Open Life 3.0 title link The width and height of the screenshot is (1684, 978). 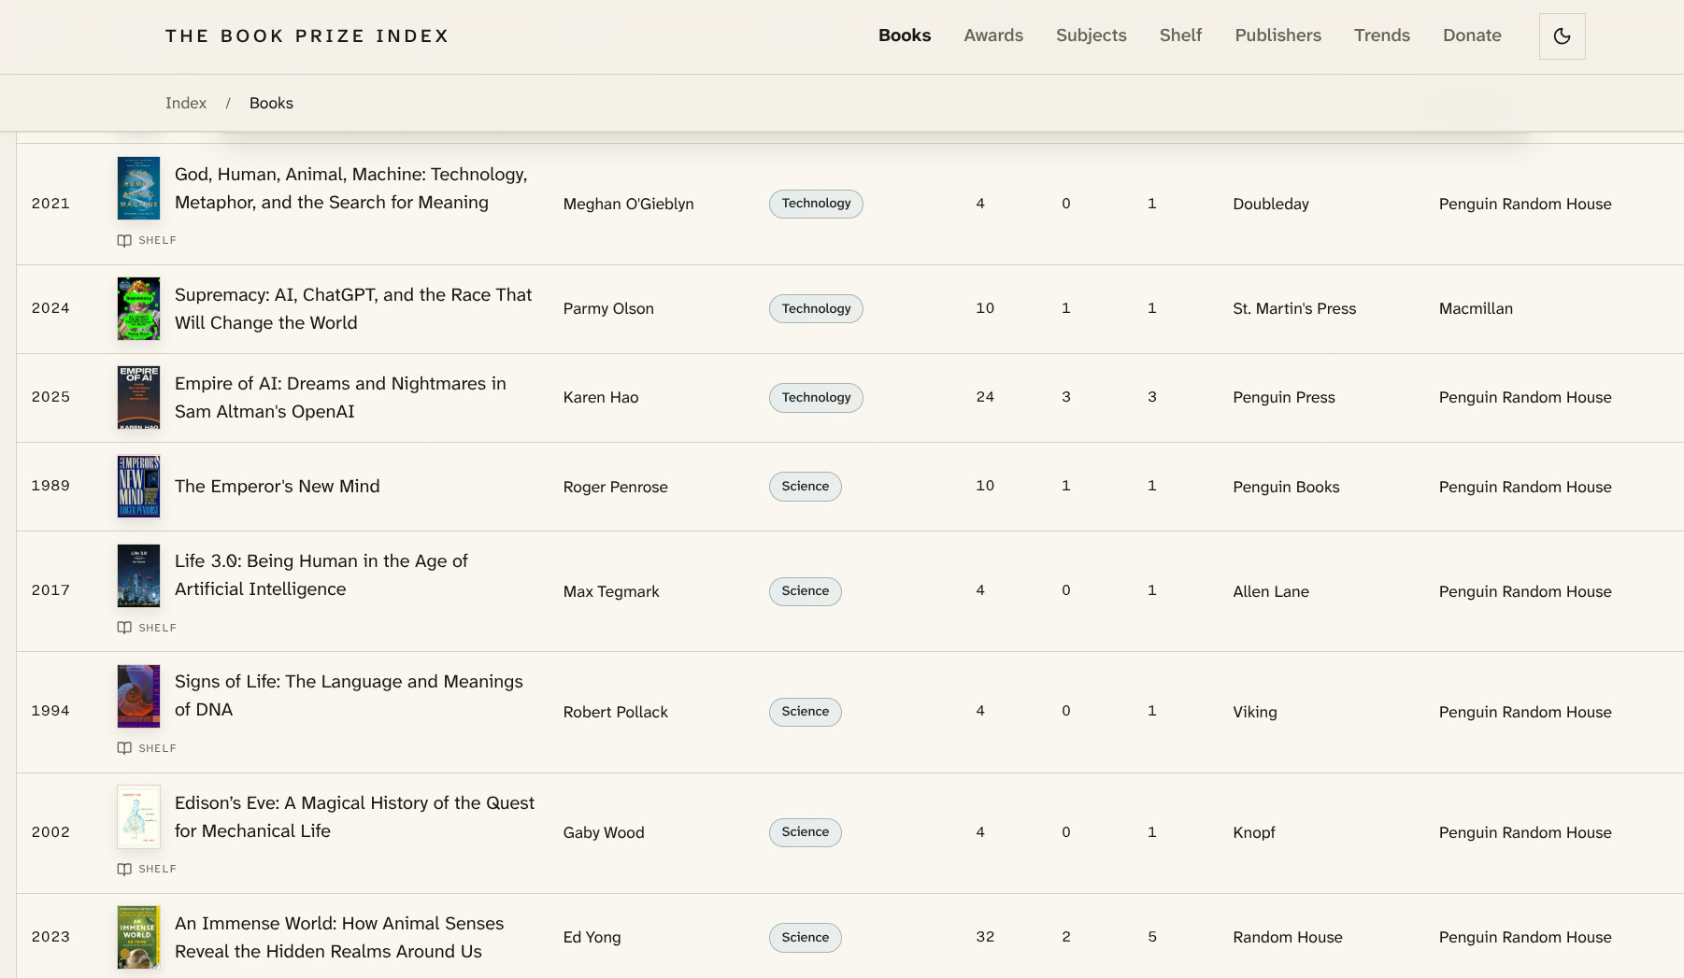click(x=321, y=574)
